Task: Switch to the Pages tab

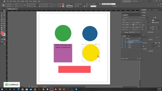Action: click(149, 10)
